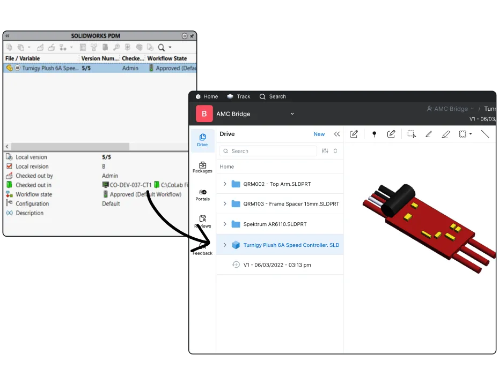This screenshot has width=499, height=385.
Task: Click the Drive search input field
Action: coord(268,150)
